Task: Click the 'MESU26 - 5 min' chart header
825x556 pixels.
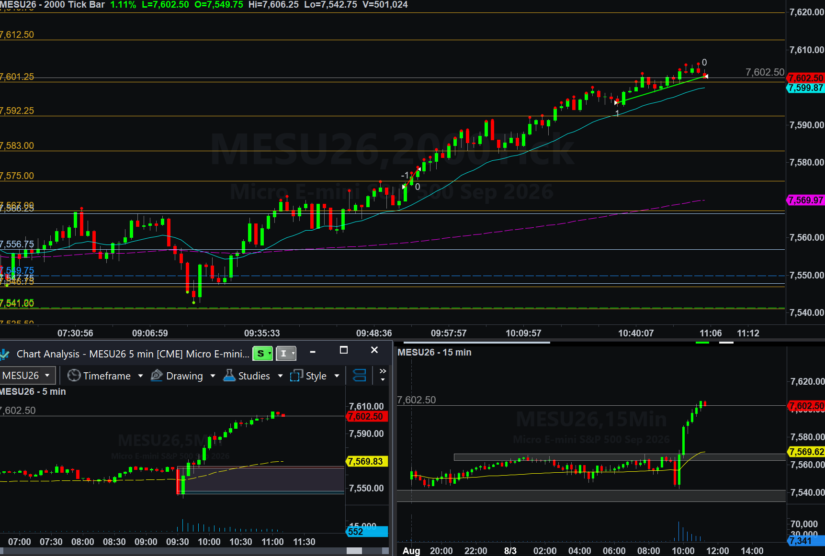Action: tap(33, 392)
